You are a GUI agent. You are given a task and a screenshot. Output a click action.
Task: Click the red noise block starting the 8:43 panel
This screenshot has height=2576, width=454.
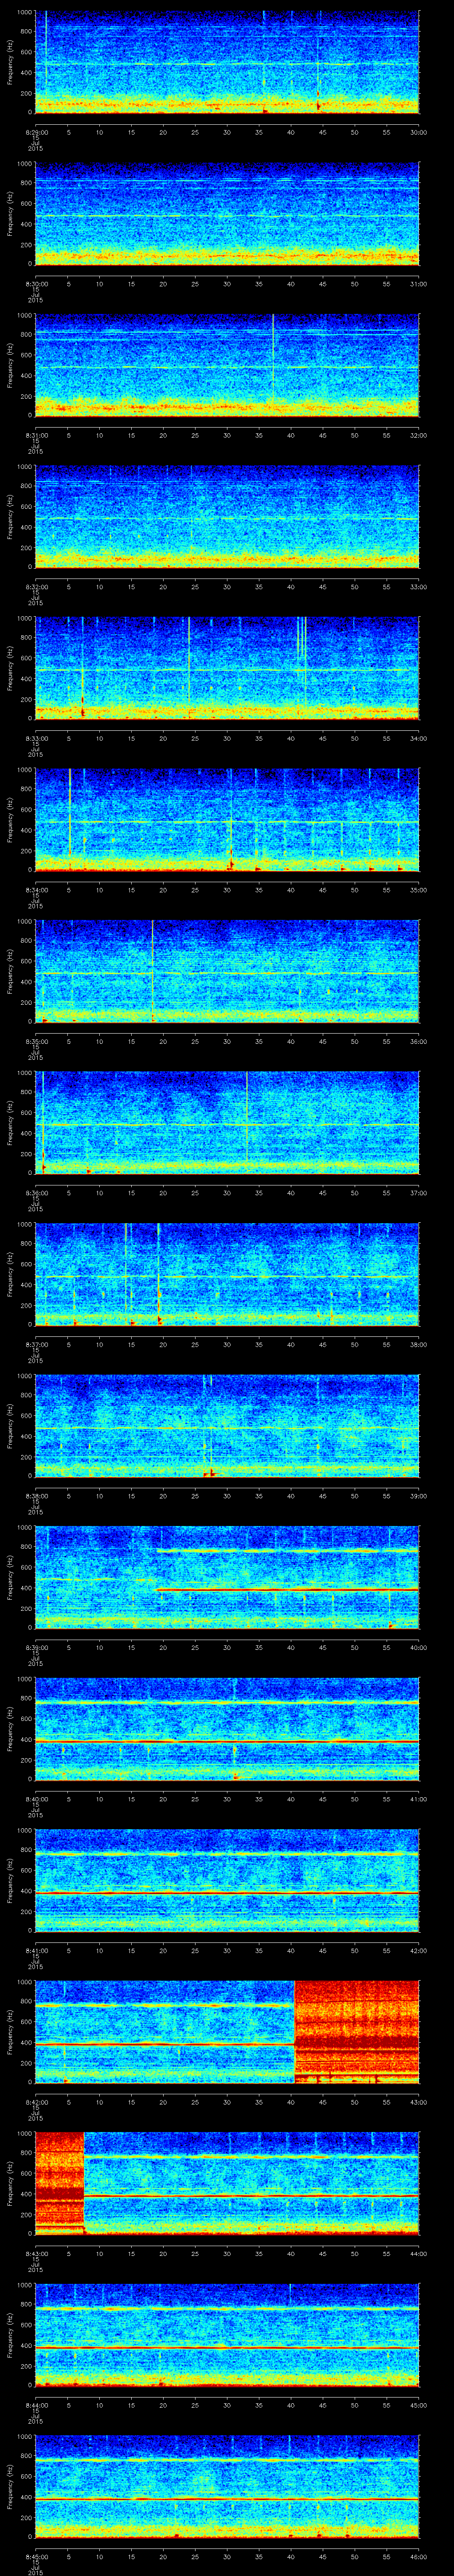tap(60, 2183)
